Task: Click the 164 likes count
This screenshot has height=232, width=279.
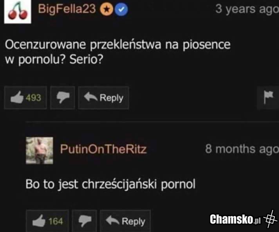Action: [56, 221]
